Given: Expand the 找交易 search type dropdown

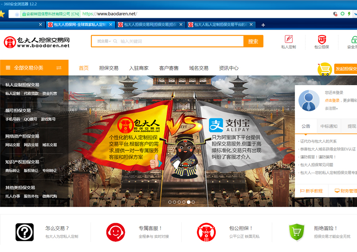Looking at the screenshot, I should click(x=104, y=41).
